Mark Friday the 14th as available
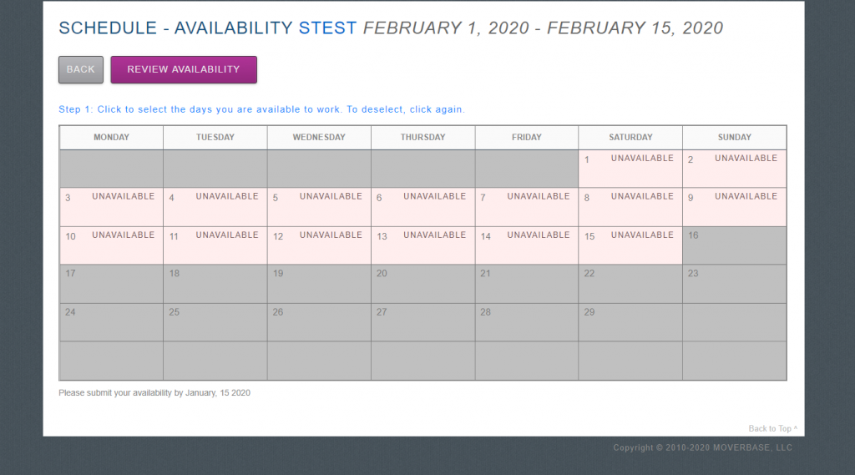Viewport: 855px width, 475px height. pos(526,245)
